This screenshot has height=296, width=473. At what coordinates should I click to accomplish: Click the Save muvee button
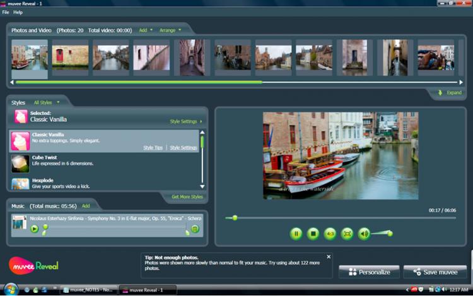pos(435,272)
